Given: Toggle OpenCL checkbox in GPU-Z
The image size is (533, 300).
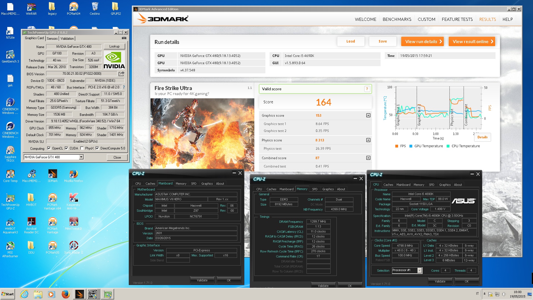Looking at the screenshot, I should tap(49, 148).
